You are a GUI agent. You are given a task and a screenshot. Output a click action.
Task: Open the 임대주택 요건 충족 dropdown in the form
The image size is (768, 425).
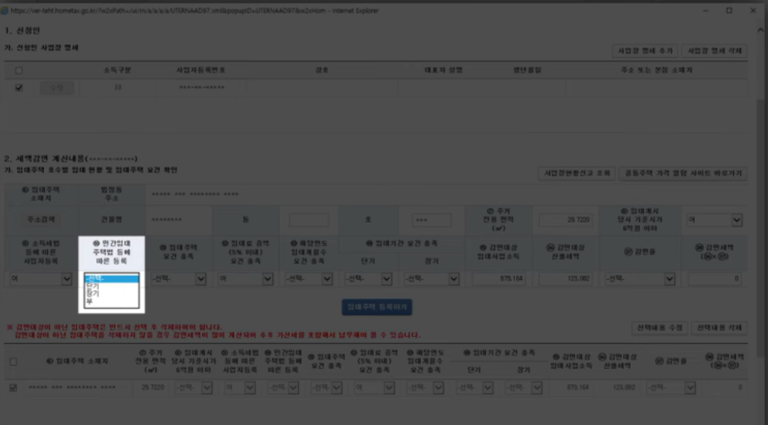point(178,278)
